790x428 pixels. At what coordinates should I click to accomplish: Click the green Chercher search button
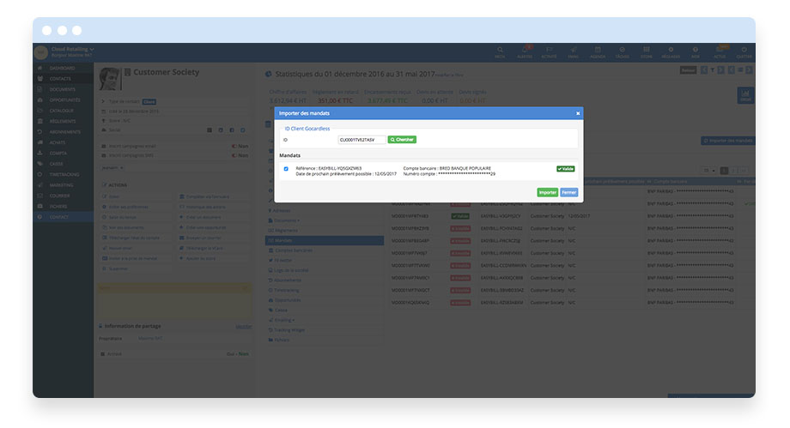[402, 139]
